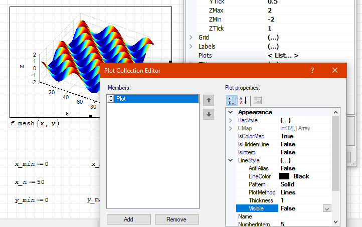This screenshot has height=227, width=362.
Task: Click the Grid (...) value in background panel
Action: coord(273,38)
